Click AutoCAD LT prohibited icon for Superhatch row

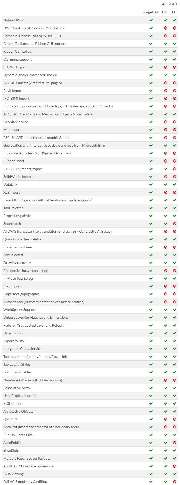174,224
